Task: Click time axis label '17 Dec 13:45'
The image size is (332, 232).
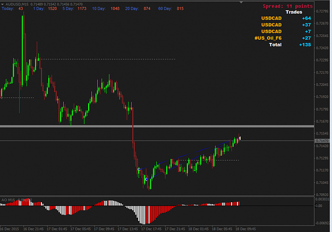Action: [127, 229]
